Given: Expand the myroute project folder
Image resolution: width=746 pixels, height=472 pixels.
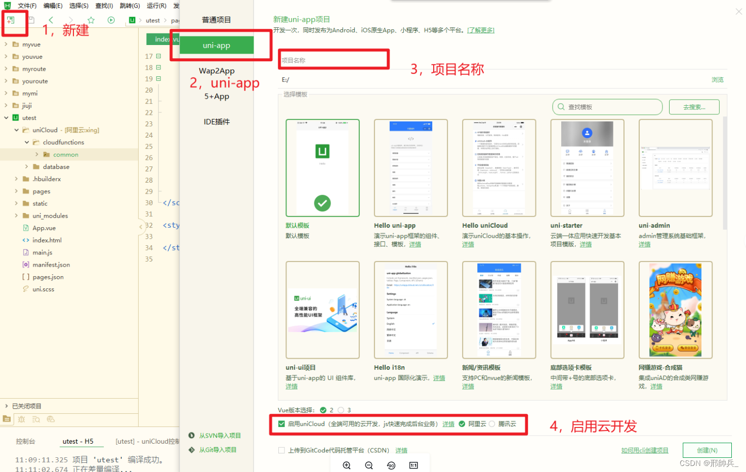Looking at the screenshot, I should pos(6,69).
